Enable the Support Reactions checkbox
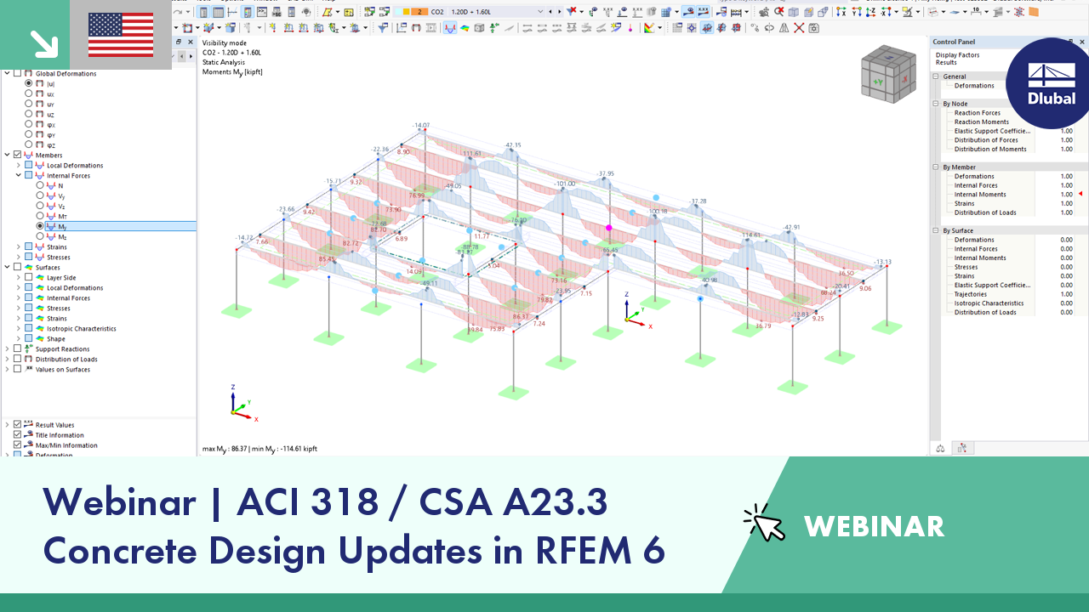 pyautogui.click(x=18, y=348)
